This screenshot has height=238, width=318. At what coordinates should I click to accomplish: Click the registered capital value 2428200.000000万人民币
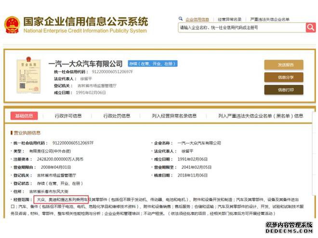pyautogui.click(x=60, y=159)
